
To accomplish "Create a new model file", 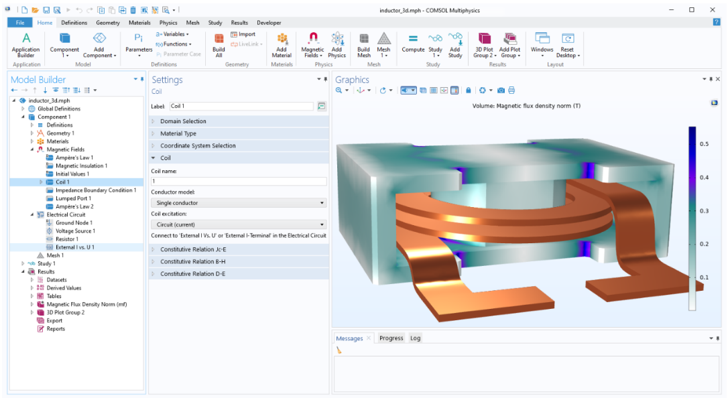I will 25,10.
